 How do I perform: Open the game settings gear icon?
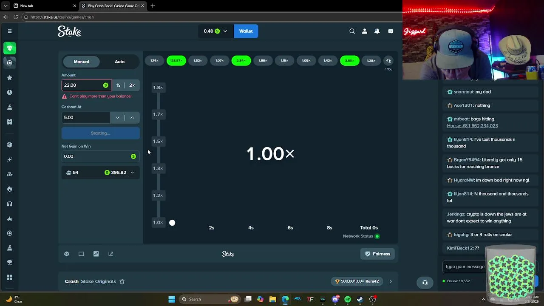67,254
